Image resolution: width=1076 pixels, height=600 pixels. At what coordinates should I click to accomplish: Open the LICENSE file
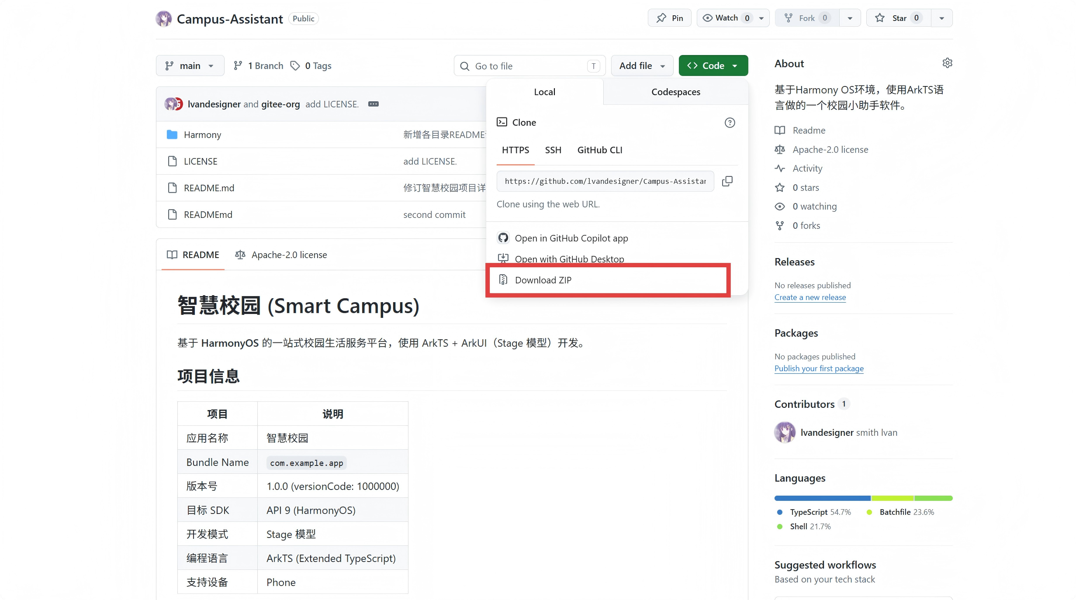201,162
